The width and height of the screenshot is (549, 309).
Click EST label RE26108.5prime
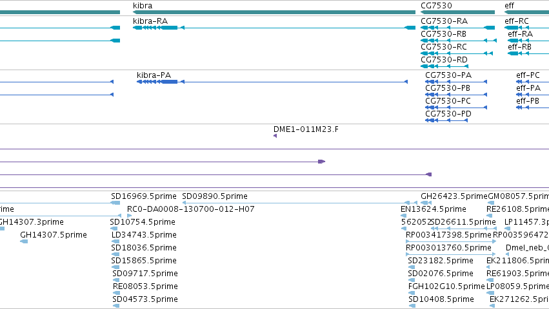(517, 209)
